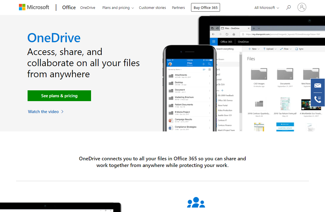Click the Compliance Strategies Word file icon
This screenshot has width=325, height=212.
pyautogui.click(x=171, y=128)
